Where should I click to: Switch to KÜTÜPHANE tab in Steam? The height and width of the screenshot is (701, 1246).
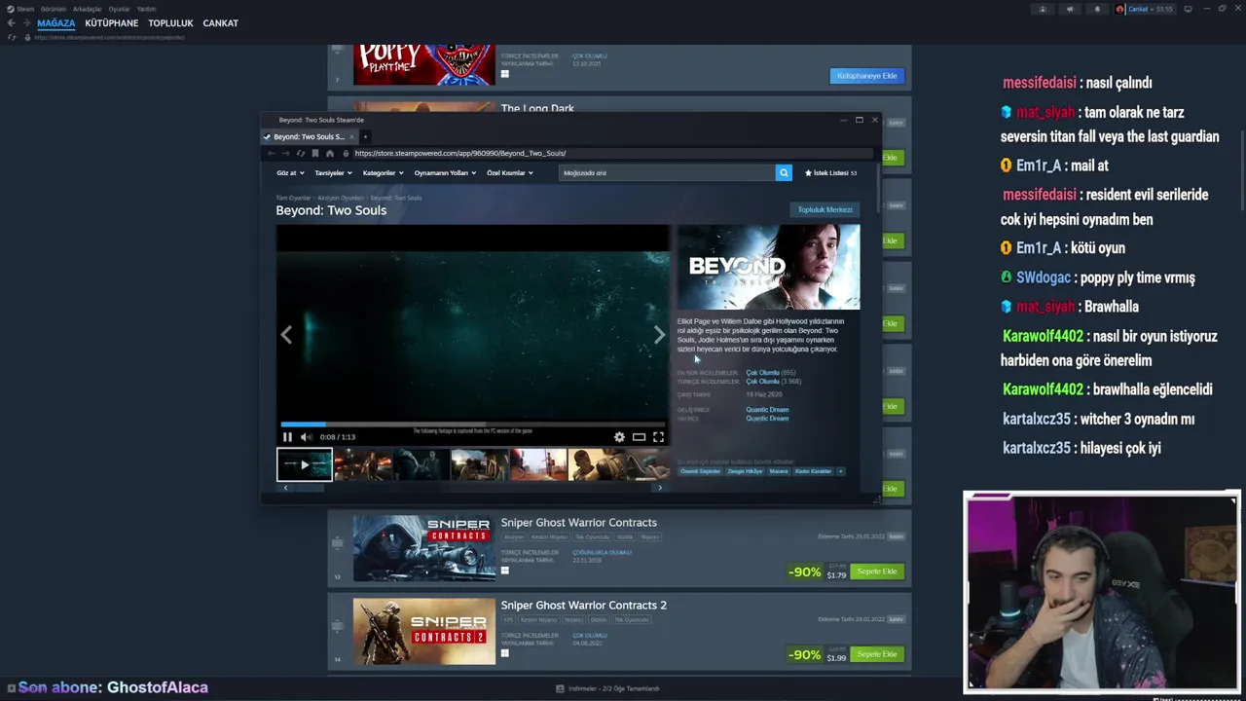(x=112, y=22)
